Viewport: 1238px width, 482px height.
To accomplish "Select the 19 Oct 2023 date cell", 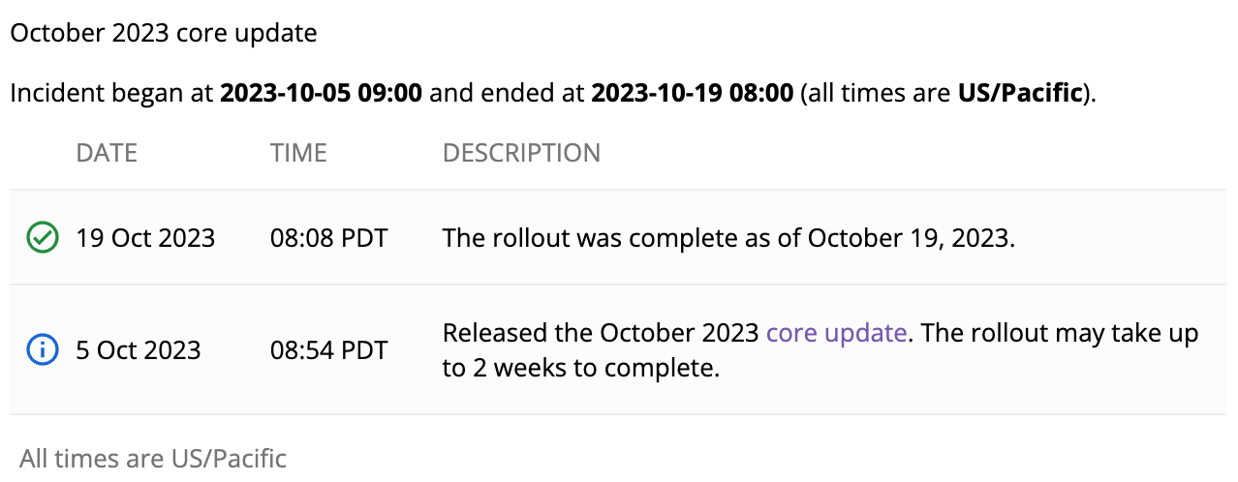I will pos(145,237).
